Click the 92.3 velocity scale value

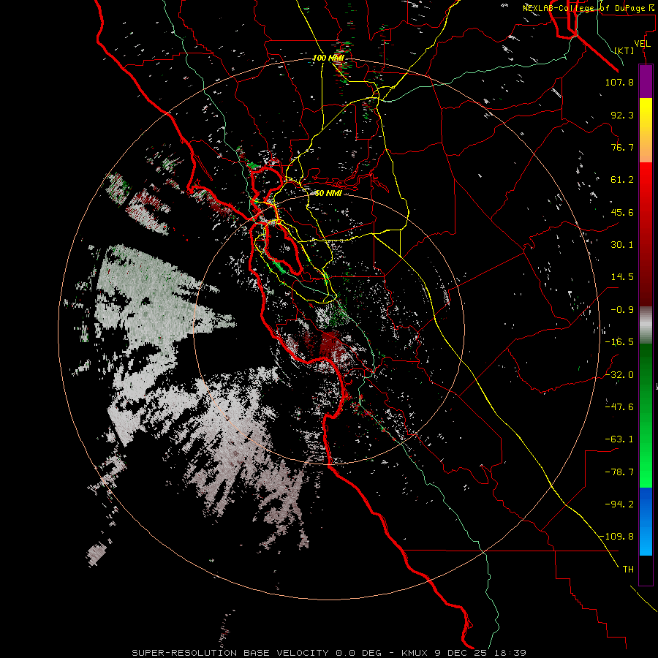point(622,115)
